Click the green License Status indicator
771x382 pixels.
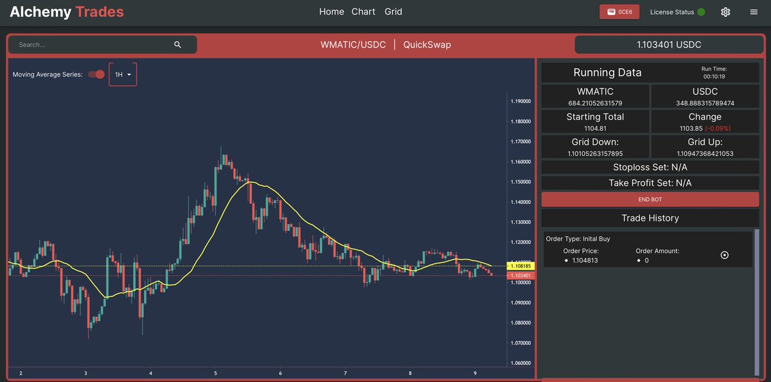click(701, 12)
